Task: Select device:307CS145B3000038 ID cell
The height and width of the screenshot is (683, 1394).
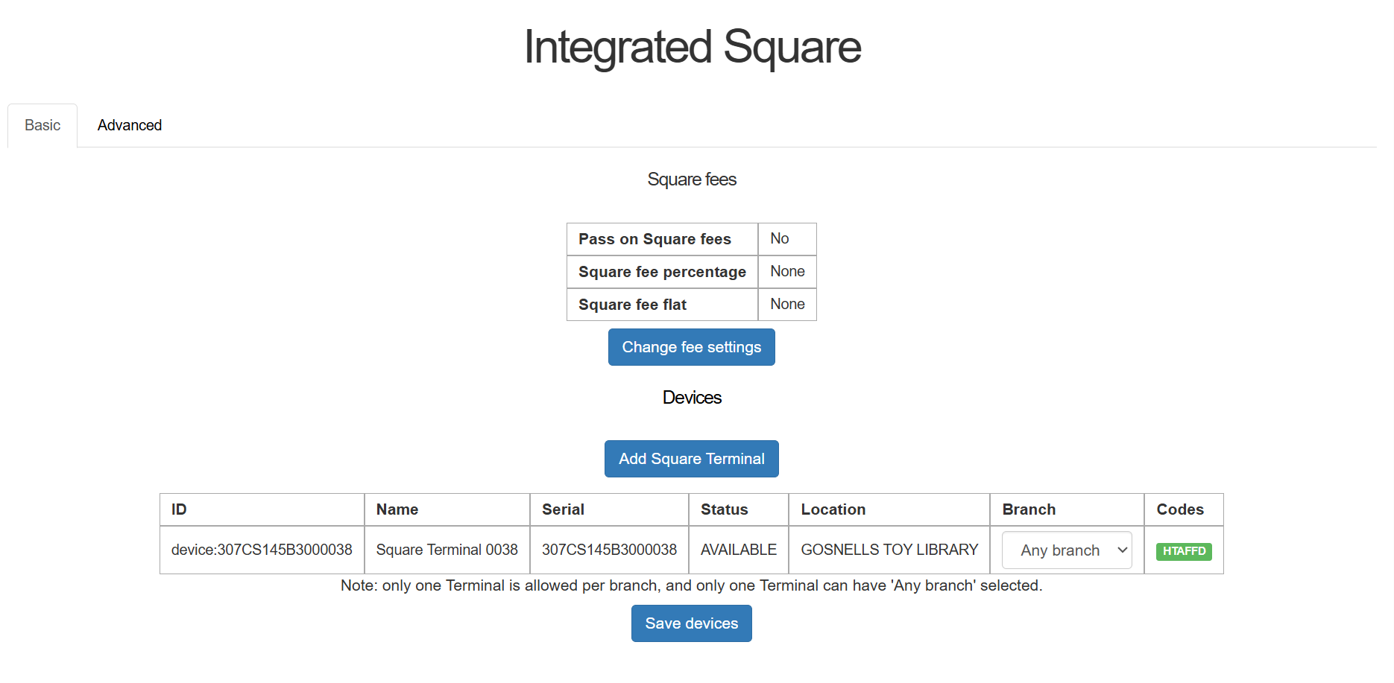Action: pos(262,550)
